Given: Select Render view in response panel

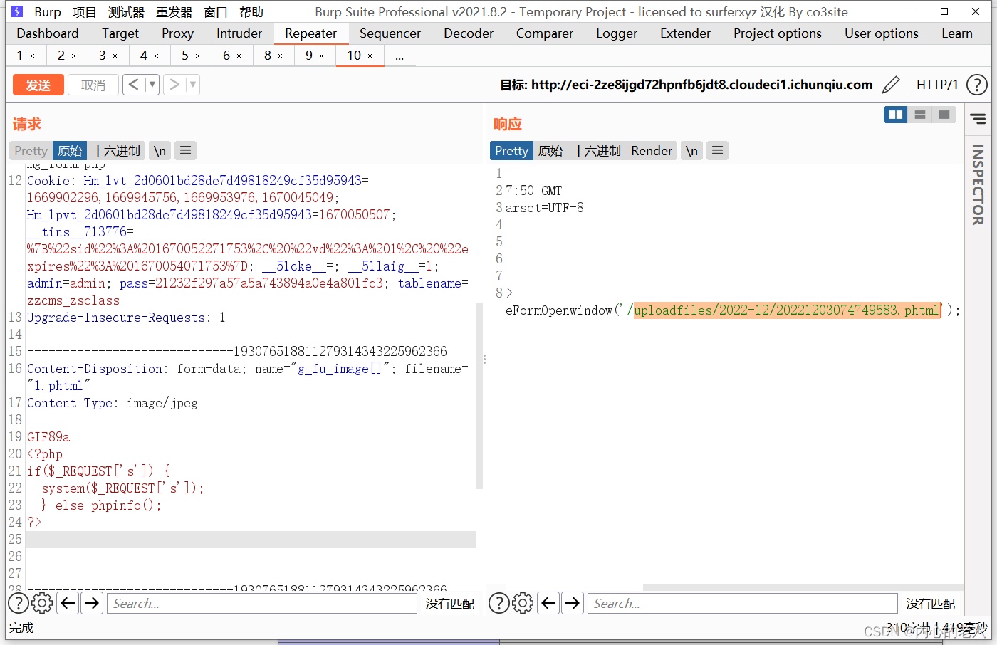Looking at the screenshot, I should (652, 151).
